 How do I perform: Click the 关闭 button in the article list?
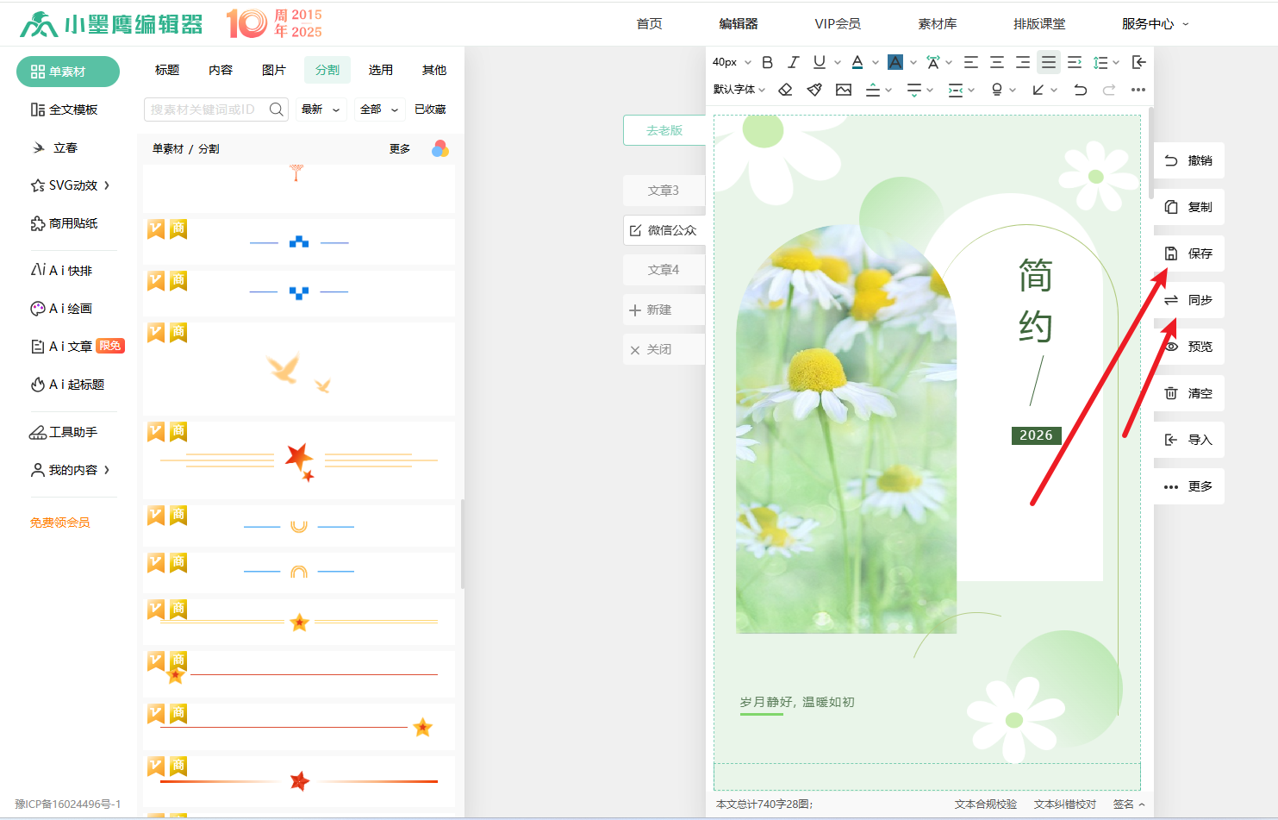pyautogui.click(x=664, y=349)
